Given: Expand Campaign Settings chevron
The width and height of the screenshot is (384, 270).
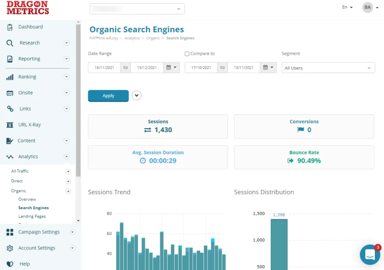Looking at the screenshot, I should pos(72,232).
